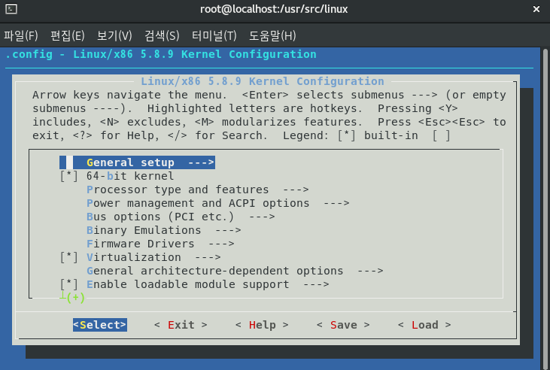The image size is (550, 370).
Task: Click the < Exit > button
Action: (181, 325)
